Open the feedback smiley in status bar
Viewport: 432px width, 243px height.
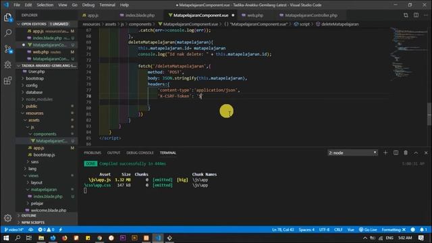(412, 230)
